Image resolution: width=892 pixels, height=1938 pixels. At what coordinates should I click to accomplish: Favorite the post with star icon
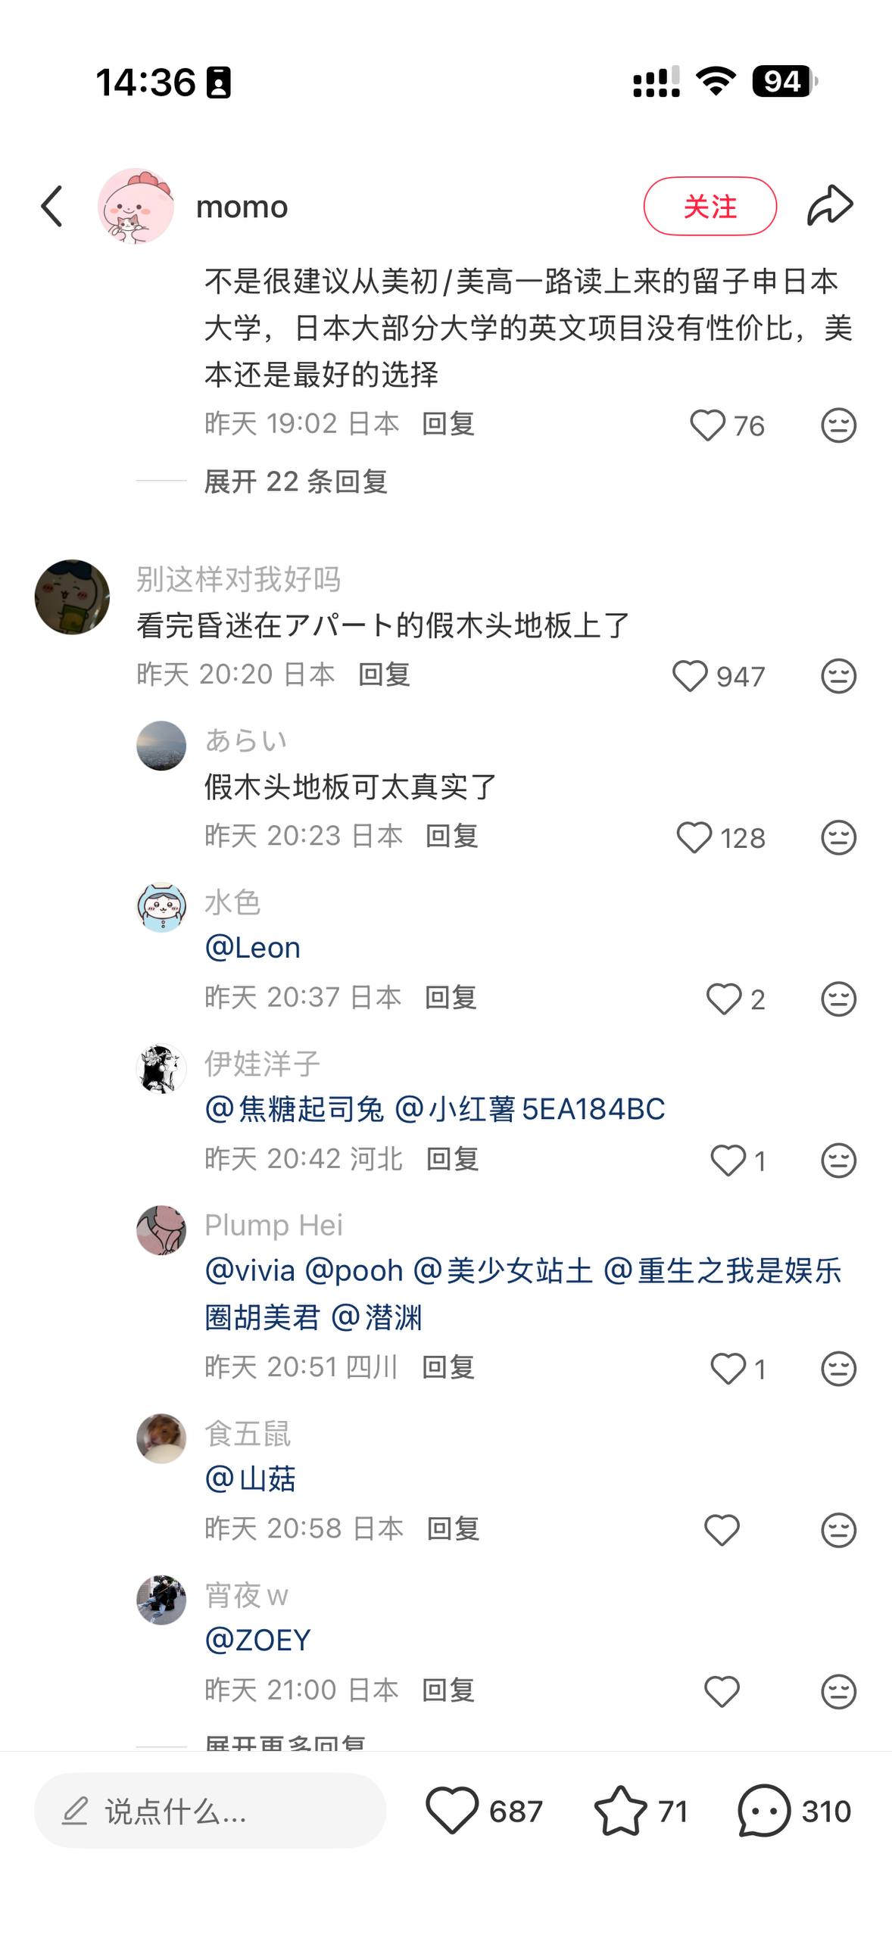point(620,1811)
